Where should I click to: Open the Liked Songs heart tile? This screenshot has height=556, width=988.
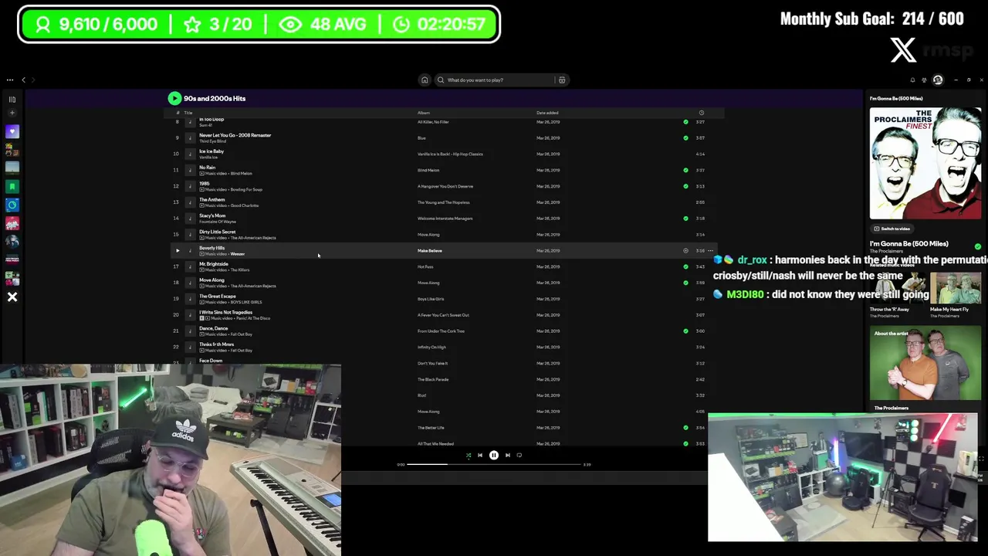(x=12, y=131)
